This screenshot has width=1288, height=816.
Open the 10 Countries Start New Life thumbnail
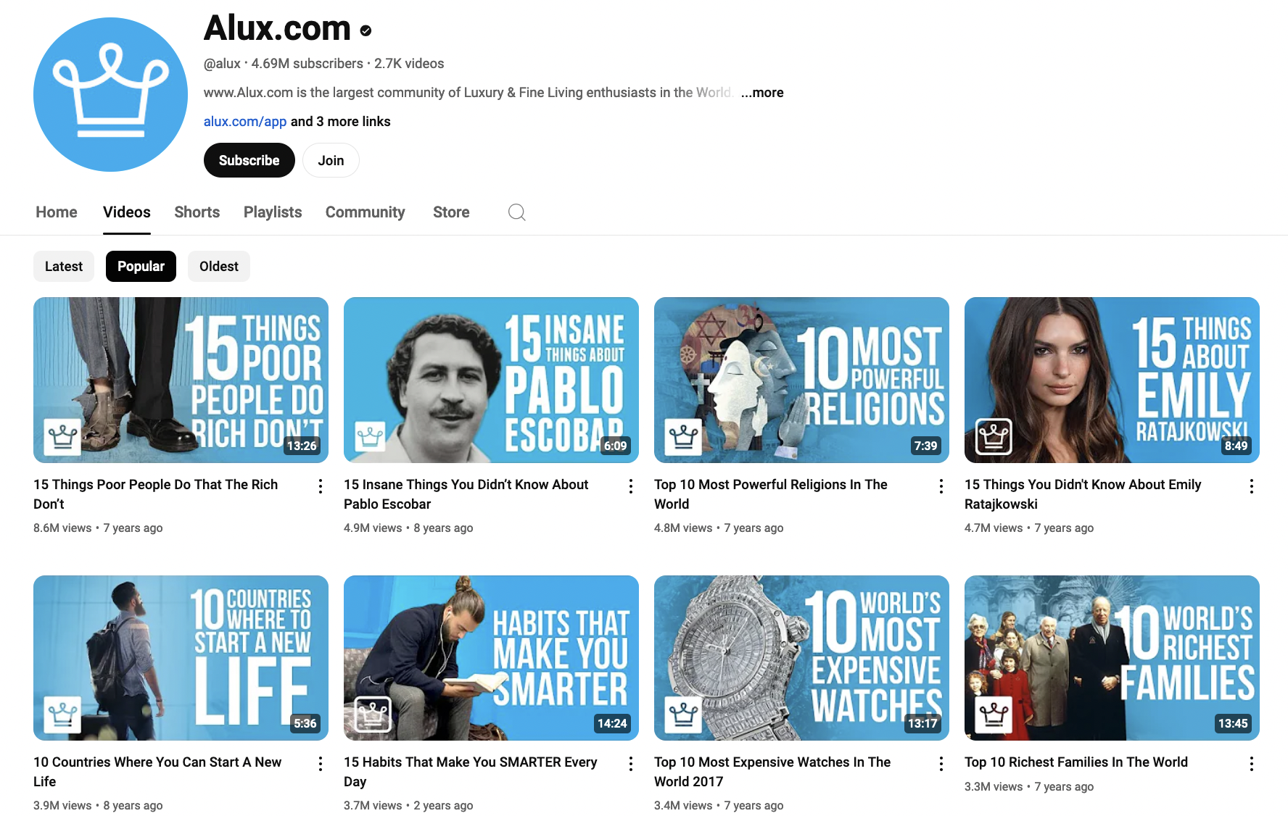[x=181, y=658]
